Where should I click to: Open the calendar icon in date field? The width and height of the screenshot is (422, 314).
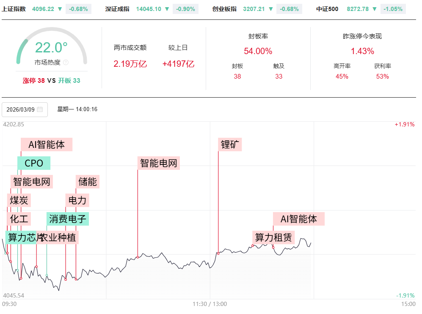40,109
